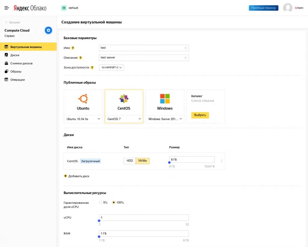Click the Пробный период button
The image size is (308, 247).
tap(263, 8)
